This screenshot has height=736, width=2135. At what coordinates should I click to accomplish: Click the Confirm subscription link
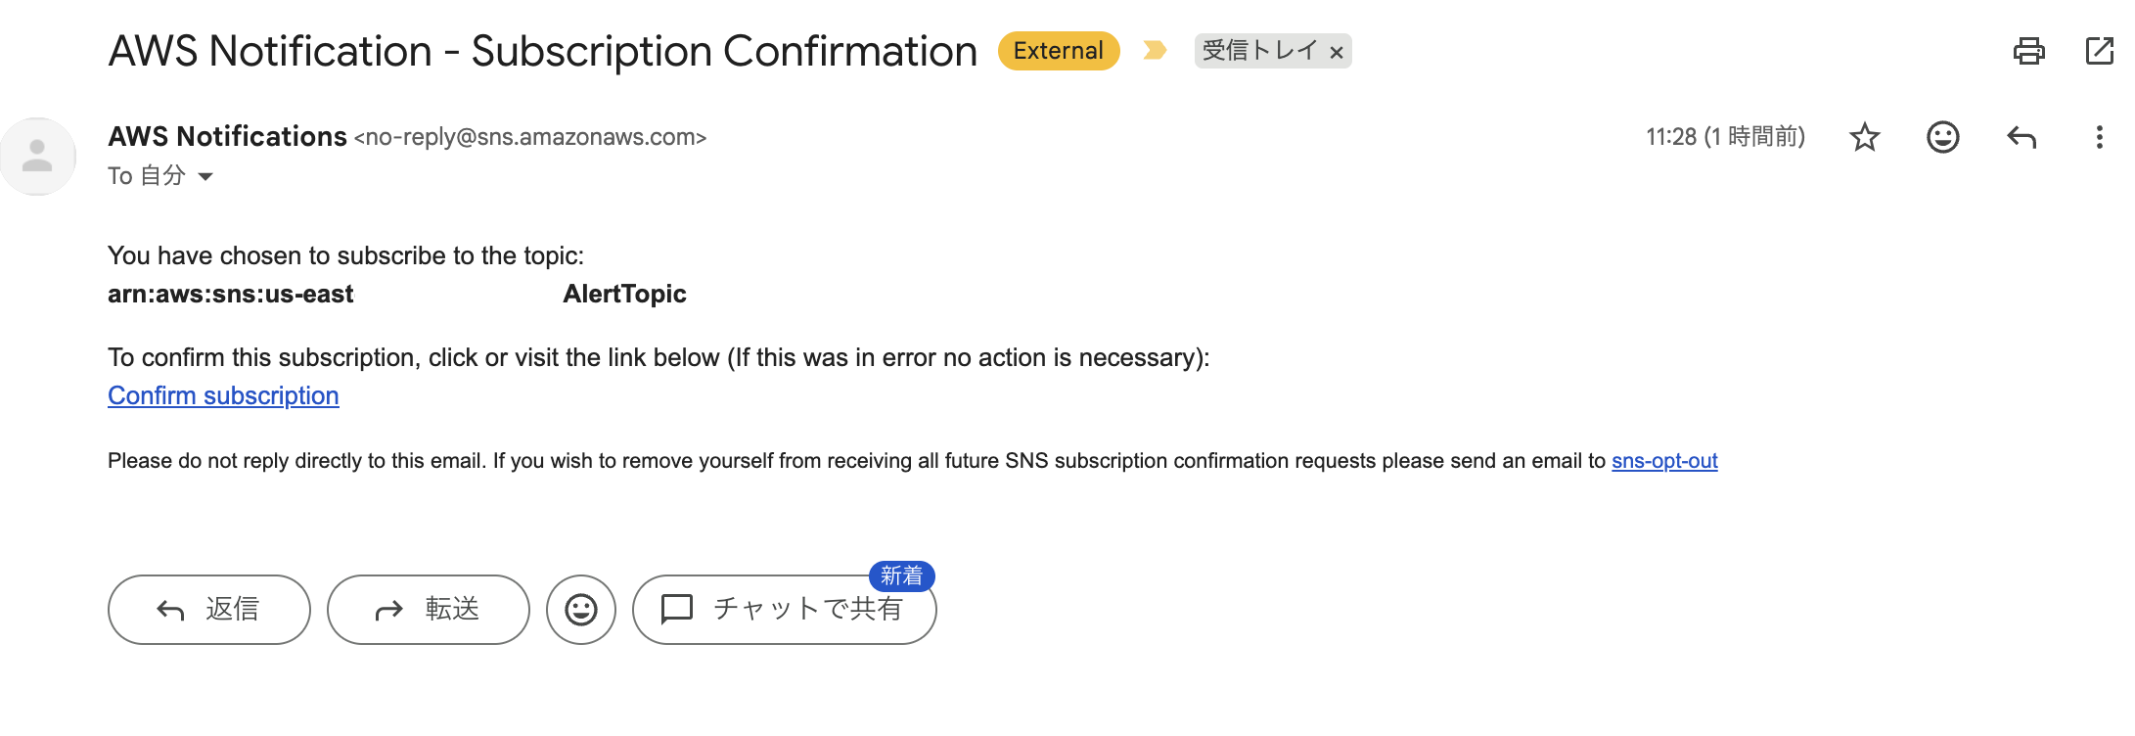pyautogui.click(x=223, y=395)
